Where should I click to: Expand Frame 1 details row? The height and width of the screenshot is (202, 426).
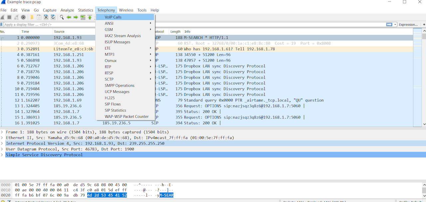point(2,132)
